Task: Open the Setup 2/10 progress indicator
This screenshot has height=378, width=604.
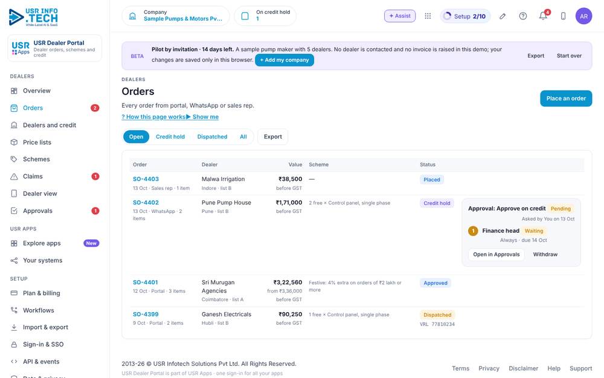Action: [465, 16]
